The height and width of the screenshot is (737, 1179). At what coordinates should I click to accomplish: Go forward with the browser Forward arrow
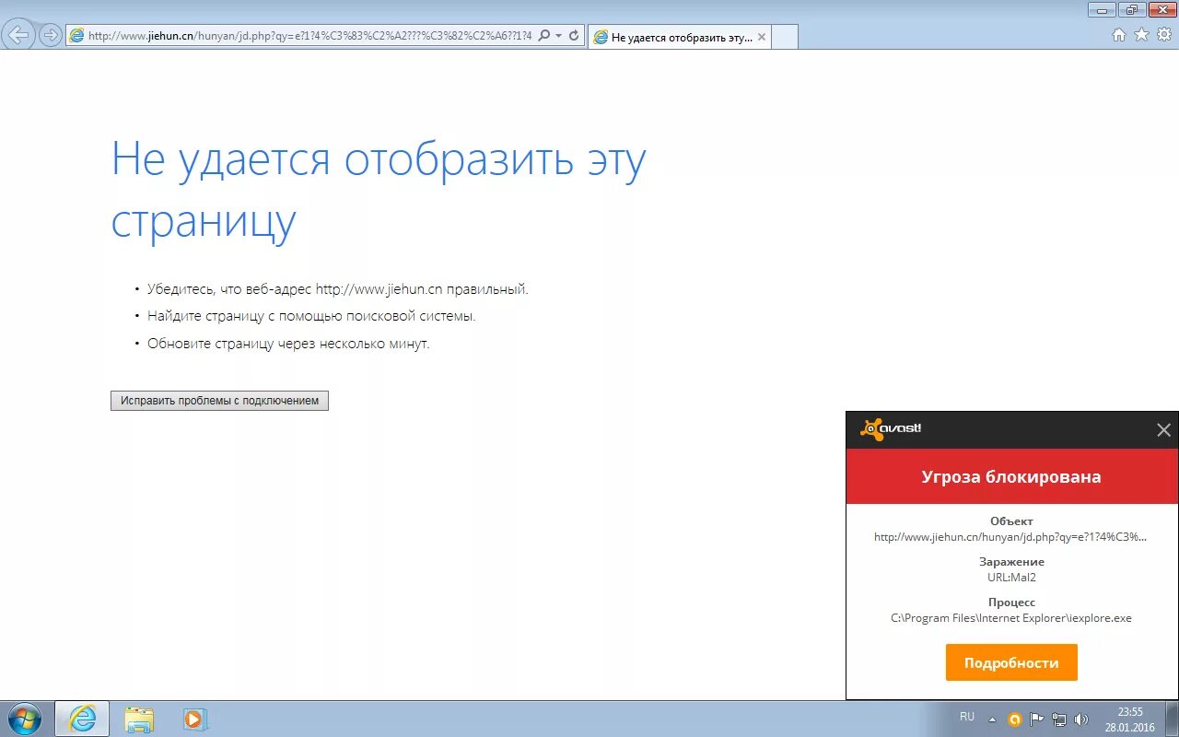50,35
